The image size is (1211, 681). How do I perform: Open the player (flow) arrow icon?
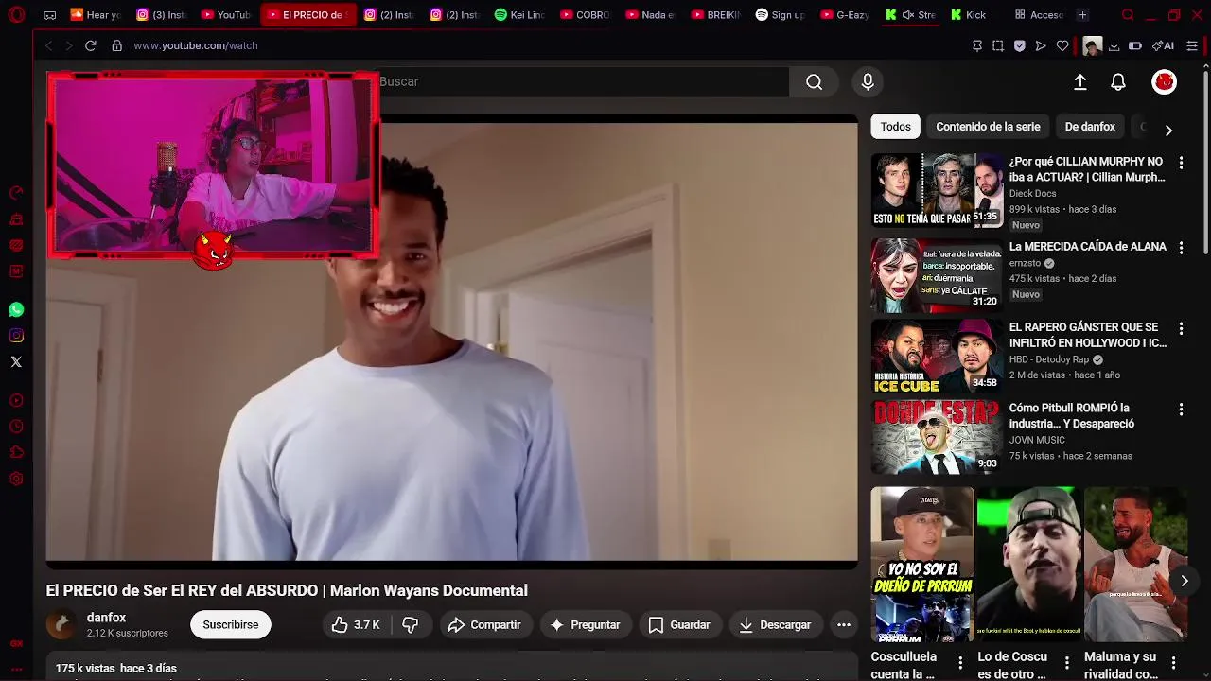coord(1041,45)
